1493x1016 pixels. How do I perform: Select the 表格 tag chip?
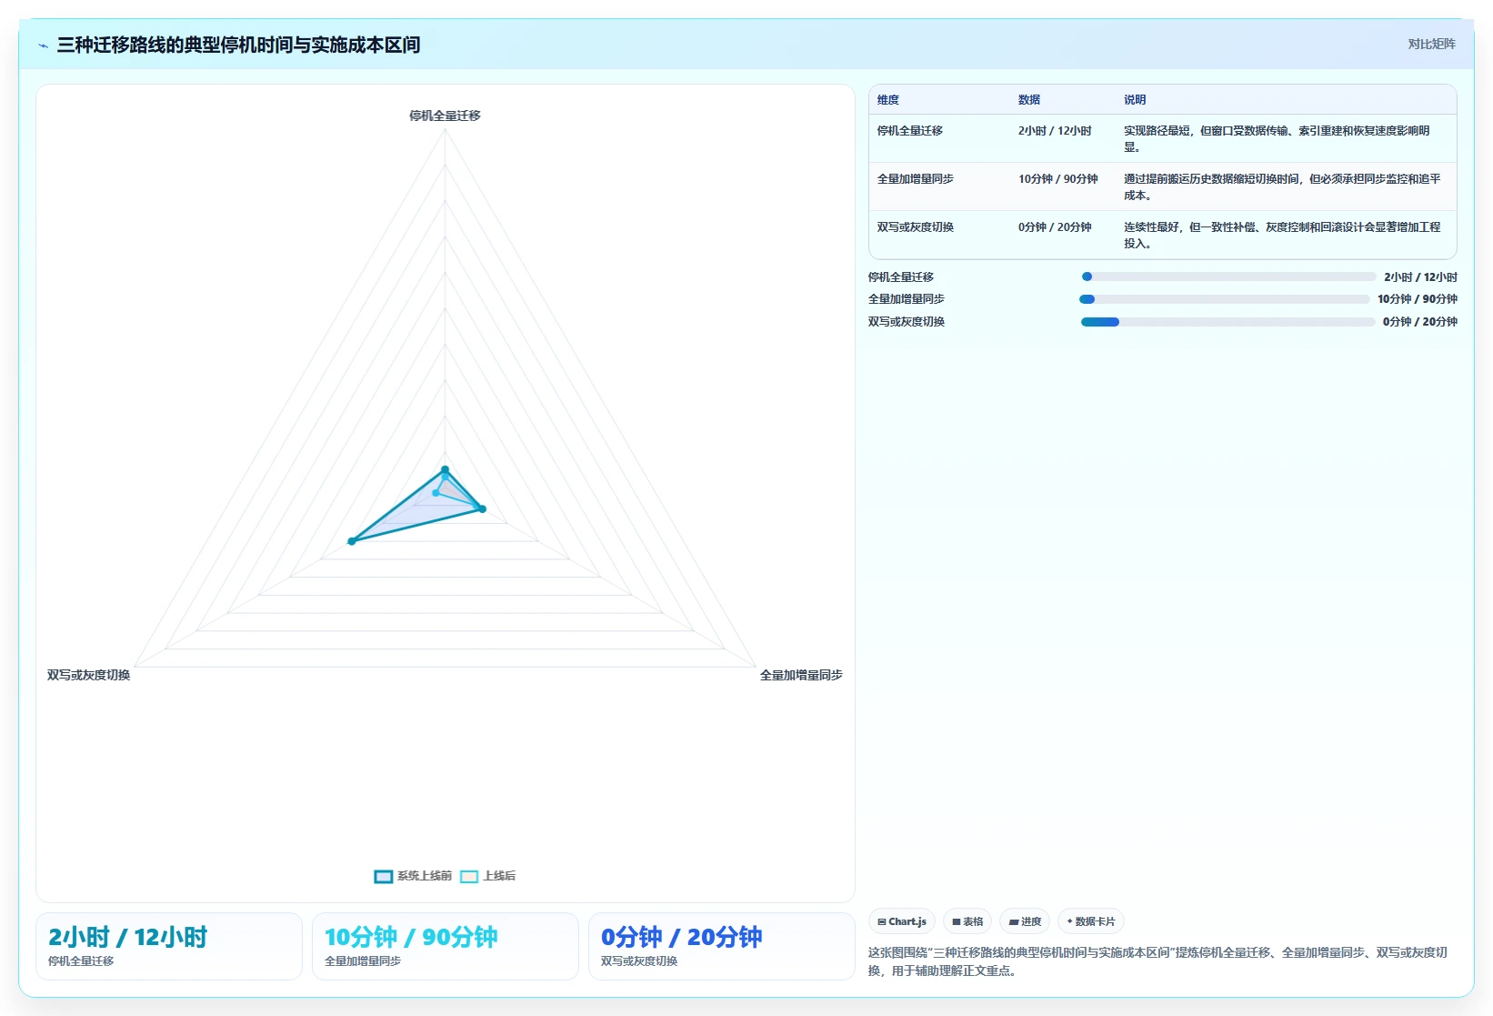(x=967, y=921)
